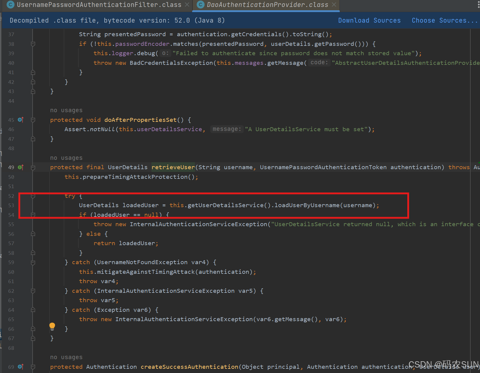480x373 pixels.
Task: Click the highlighted retrieveUser method name
Action: click(173, 167)
